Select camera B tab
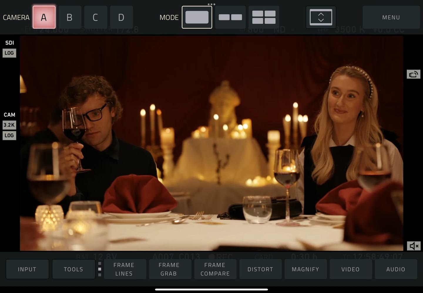Image resolution: width=423 pixels, height=293 pixels. tap(70, 17)
